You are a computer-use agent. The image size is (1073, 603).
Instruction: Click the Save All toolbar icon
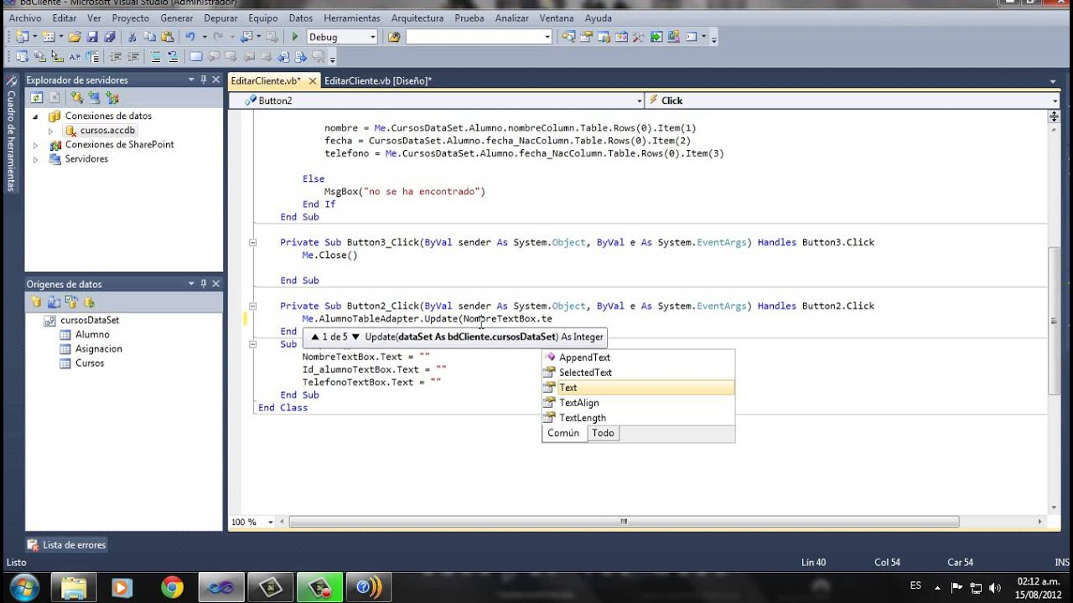click(x=108, y=37)
